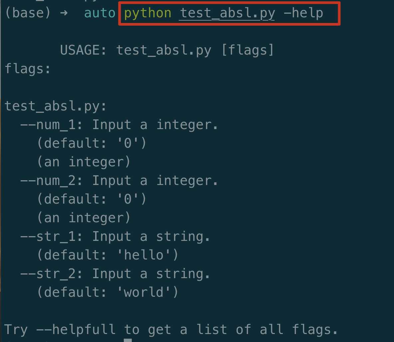Click the [flags] placeholder in usage line
Image resolution: width=394 pixels, height=342 pixels.
point(248,50)
